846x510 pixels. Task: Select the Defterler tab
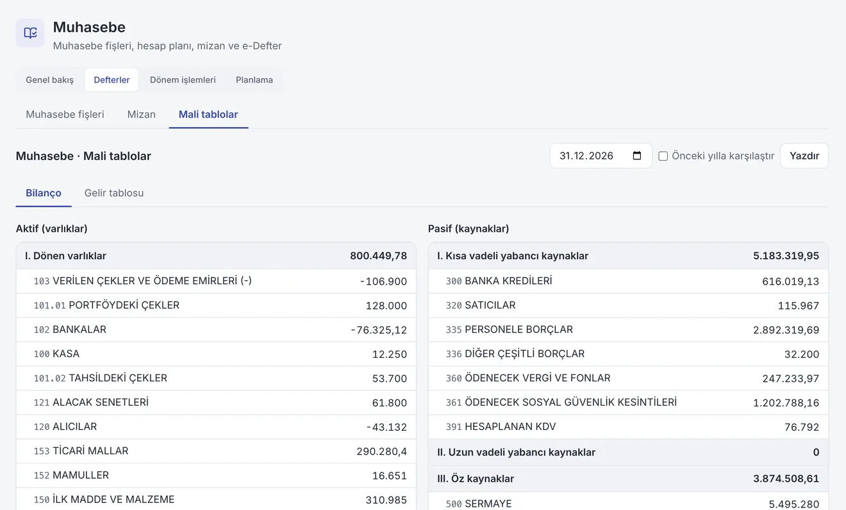(112, 80)
